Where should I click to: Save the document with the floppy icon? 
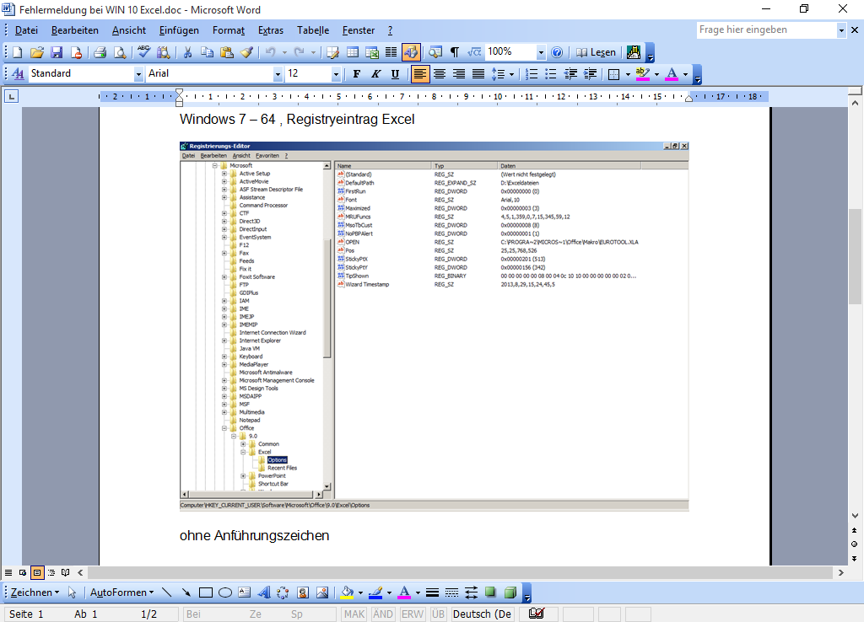pyautogui.click(x=57, y=52)
